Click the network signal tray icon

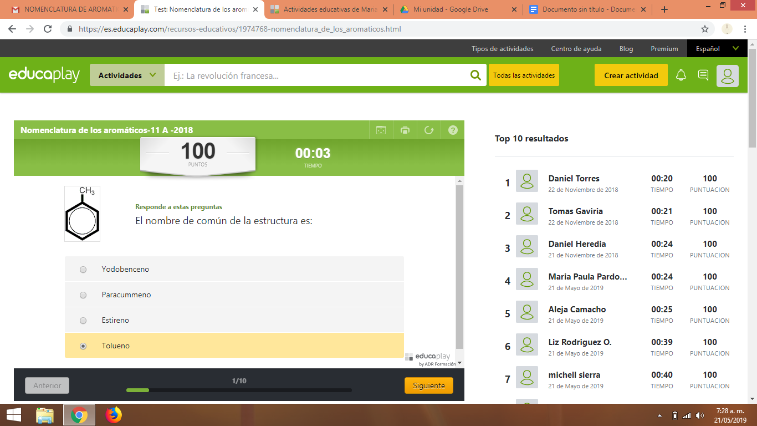tap(687, 415)
